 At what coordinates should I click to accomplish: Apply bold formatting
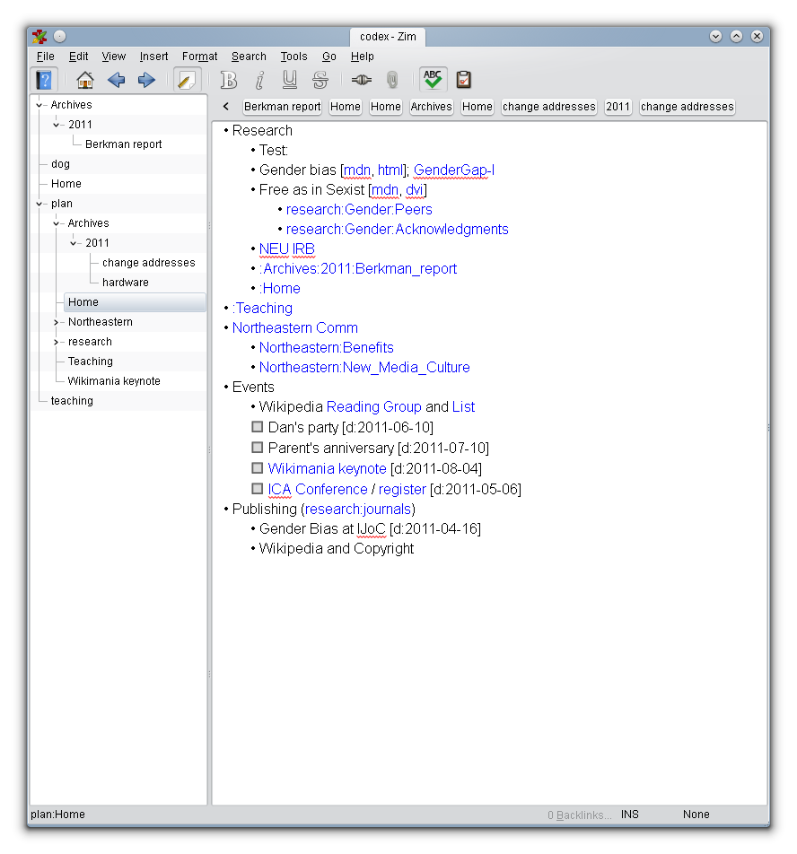tap(229, 80)
